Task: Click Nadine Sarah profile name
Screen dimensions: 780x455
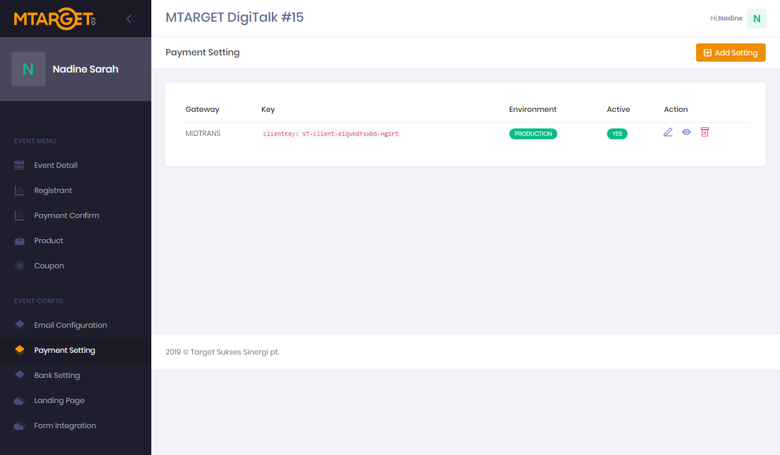Action: point(86,69)
